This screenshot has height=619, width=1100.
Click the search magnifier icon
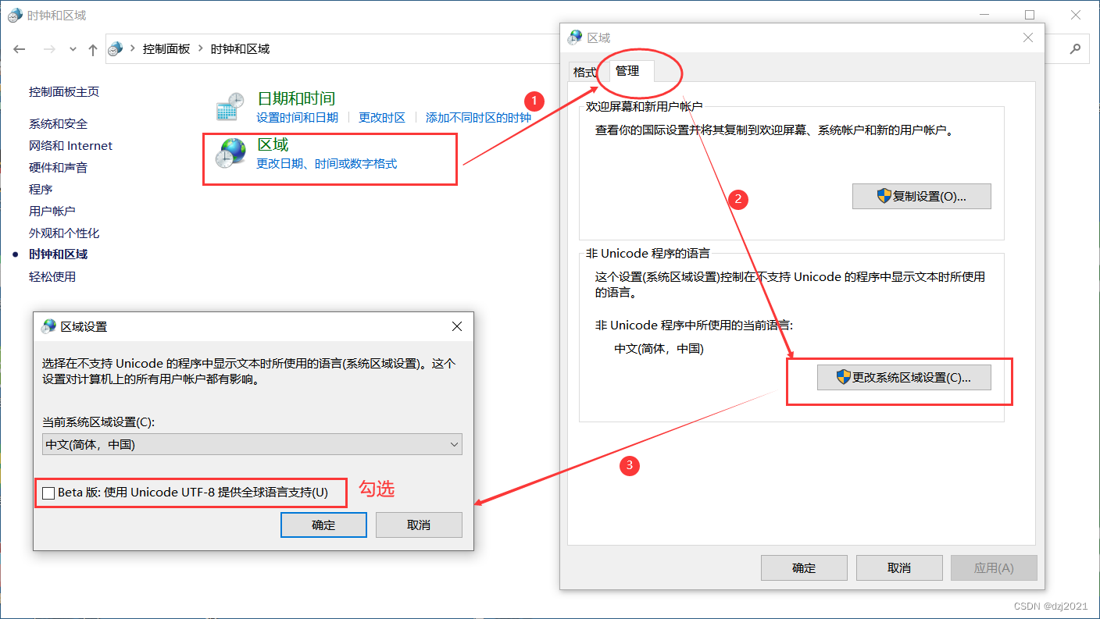point(1077,48)
